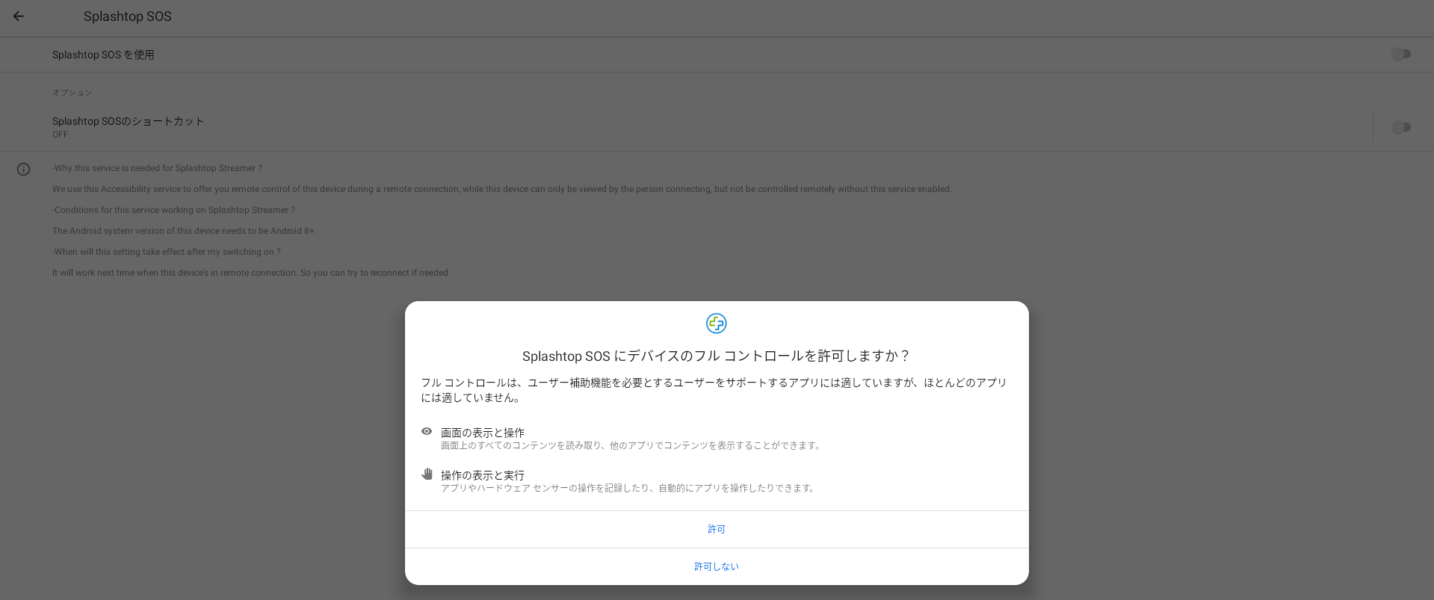Tap the 許可 (Allow) button

click(717, 529)
